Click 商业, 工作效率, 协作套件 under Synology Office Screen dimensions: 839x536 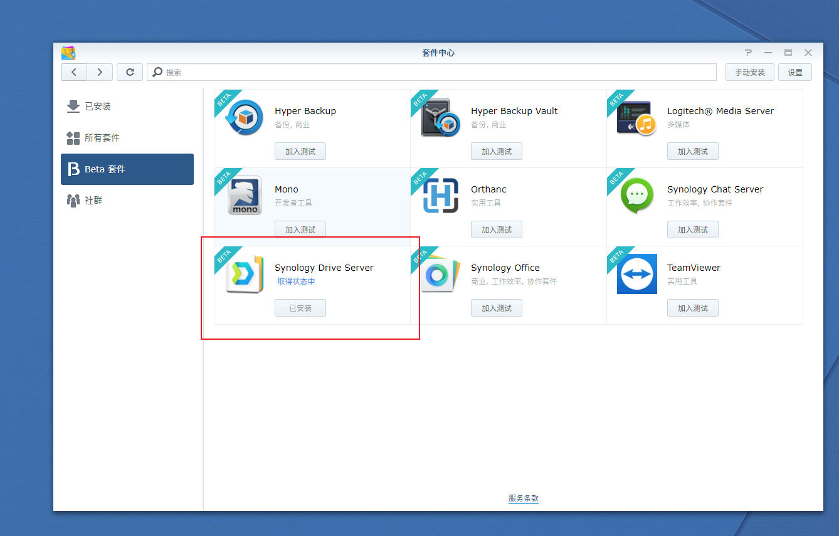pyautogui.click(x=514, y=281)
